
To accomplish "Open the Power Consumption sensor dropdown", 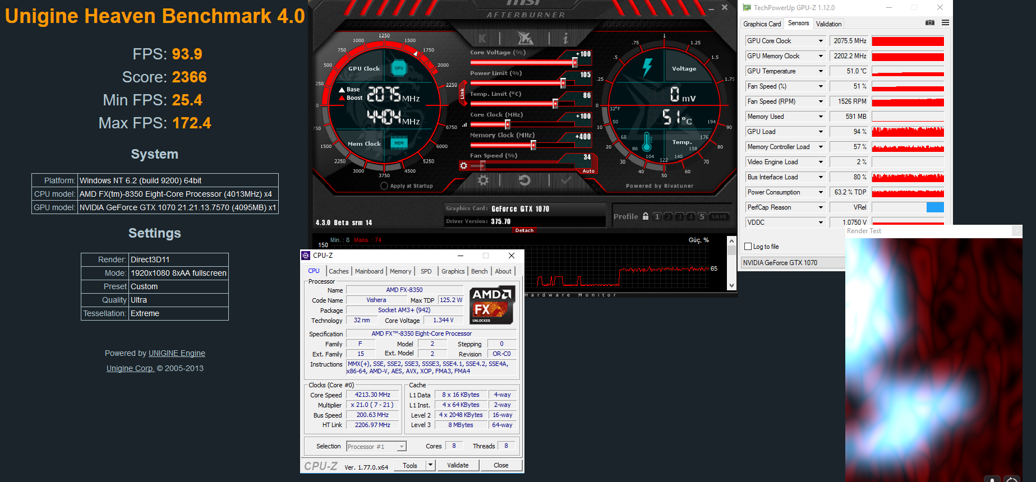I will (x=821, y=192).
